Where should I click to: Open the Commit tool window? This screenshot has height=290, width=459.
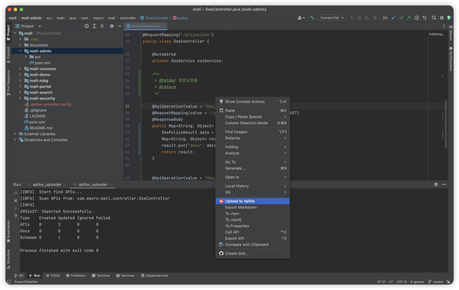pyautogui.click(x=8, y=55)
